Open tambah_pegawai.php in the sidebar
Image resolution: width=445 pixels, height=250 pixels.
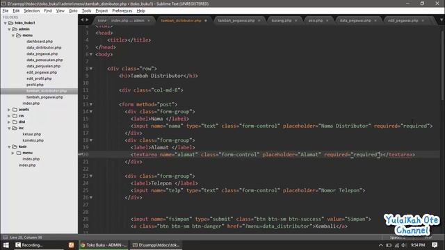click(44, 97)
